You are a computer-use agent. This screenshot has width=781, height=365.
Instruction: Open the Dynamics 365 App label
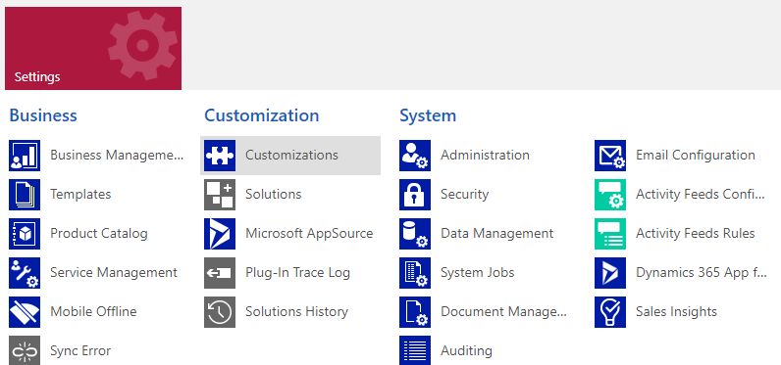[x=702, y=273]
